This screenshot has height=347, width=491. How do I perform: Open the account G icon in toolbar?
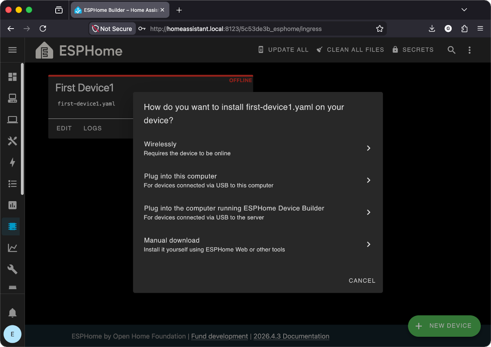coord(448,29)
